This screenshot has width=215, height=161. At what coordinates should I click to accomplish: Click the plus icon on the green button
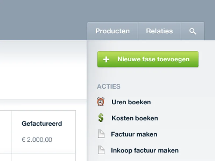pos(106,60)
